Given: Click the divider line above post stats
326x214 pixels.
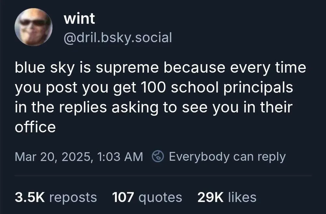Looking at the screenshot, I should coord(163,176).
